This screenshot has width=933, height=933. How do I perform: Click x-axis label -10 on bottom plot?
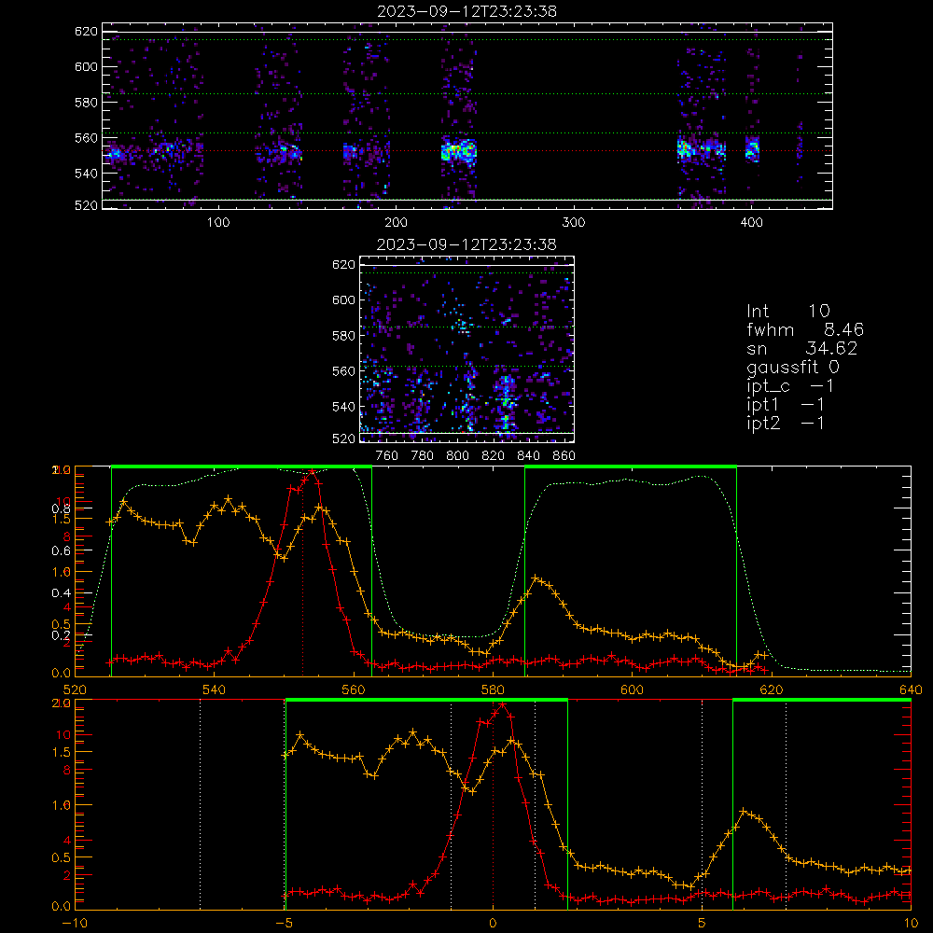coord(75,923)
